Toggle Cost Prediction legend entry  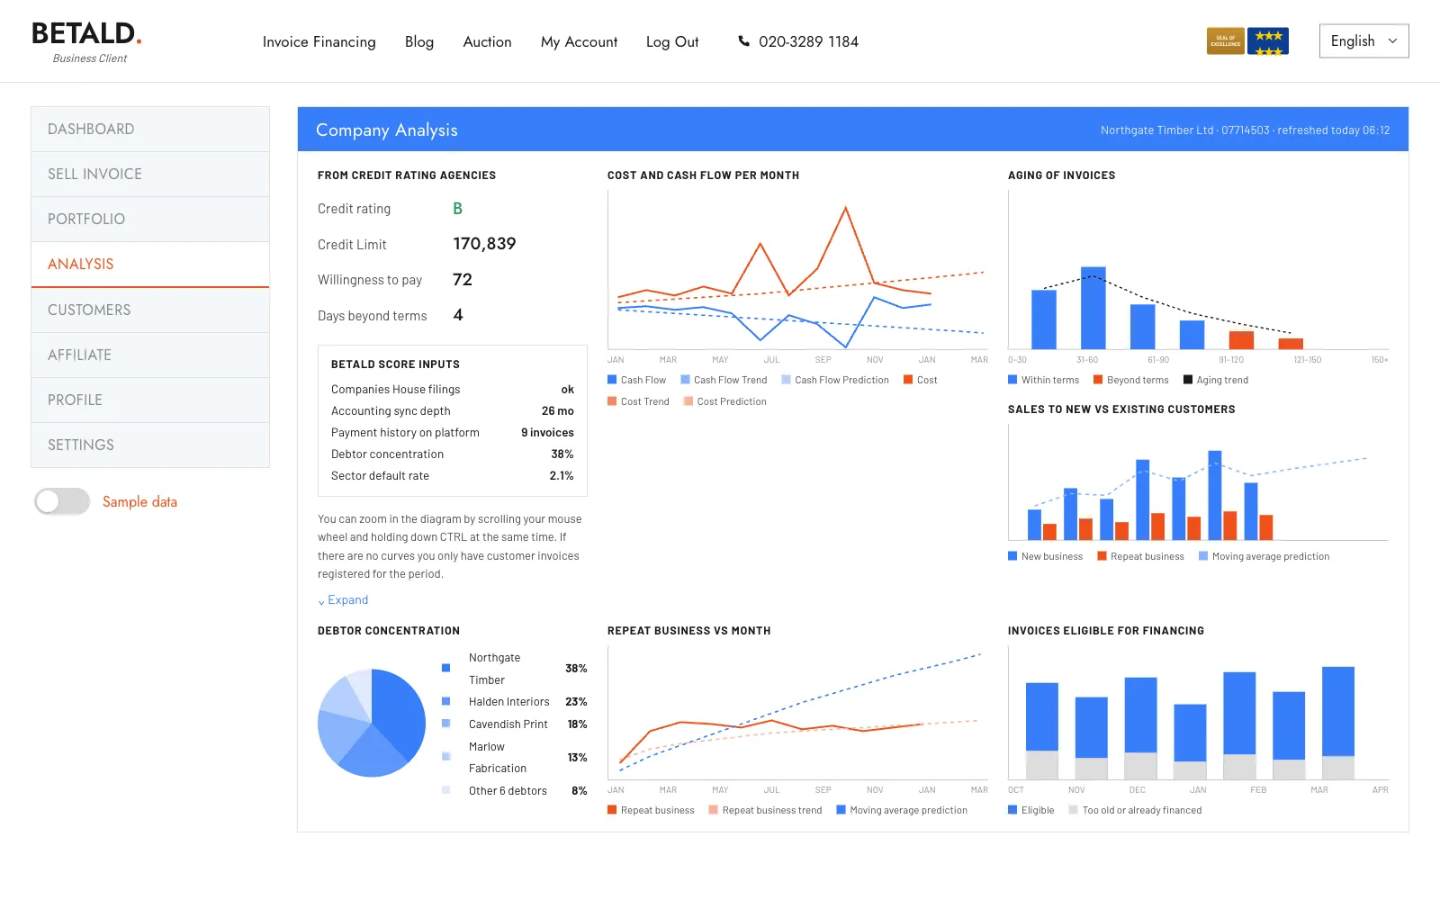click(x=725, y=401)
